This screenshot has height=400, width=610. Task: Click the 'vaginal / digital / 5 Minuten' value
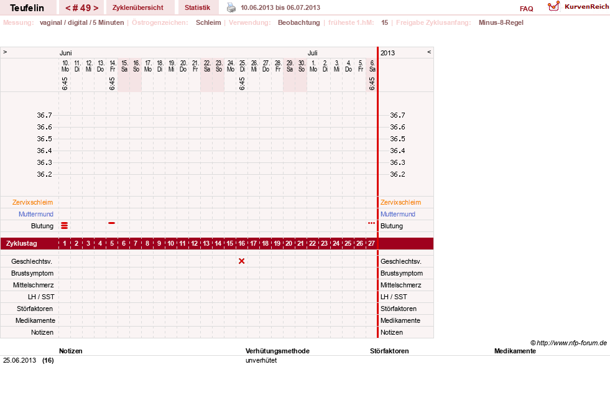click(x=81, y=22)
